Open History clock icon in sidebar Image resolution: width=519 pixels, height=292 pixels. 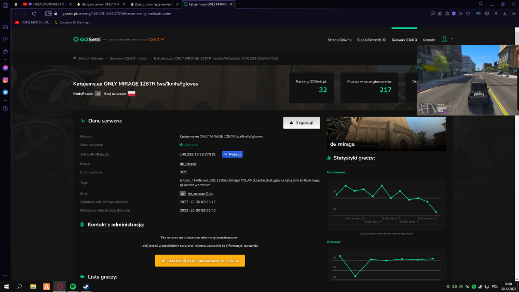(5, 109)
